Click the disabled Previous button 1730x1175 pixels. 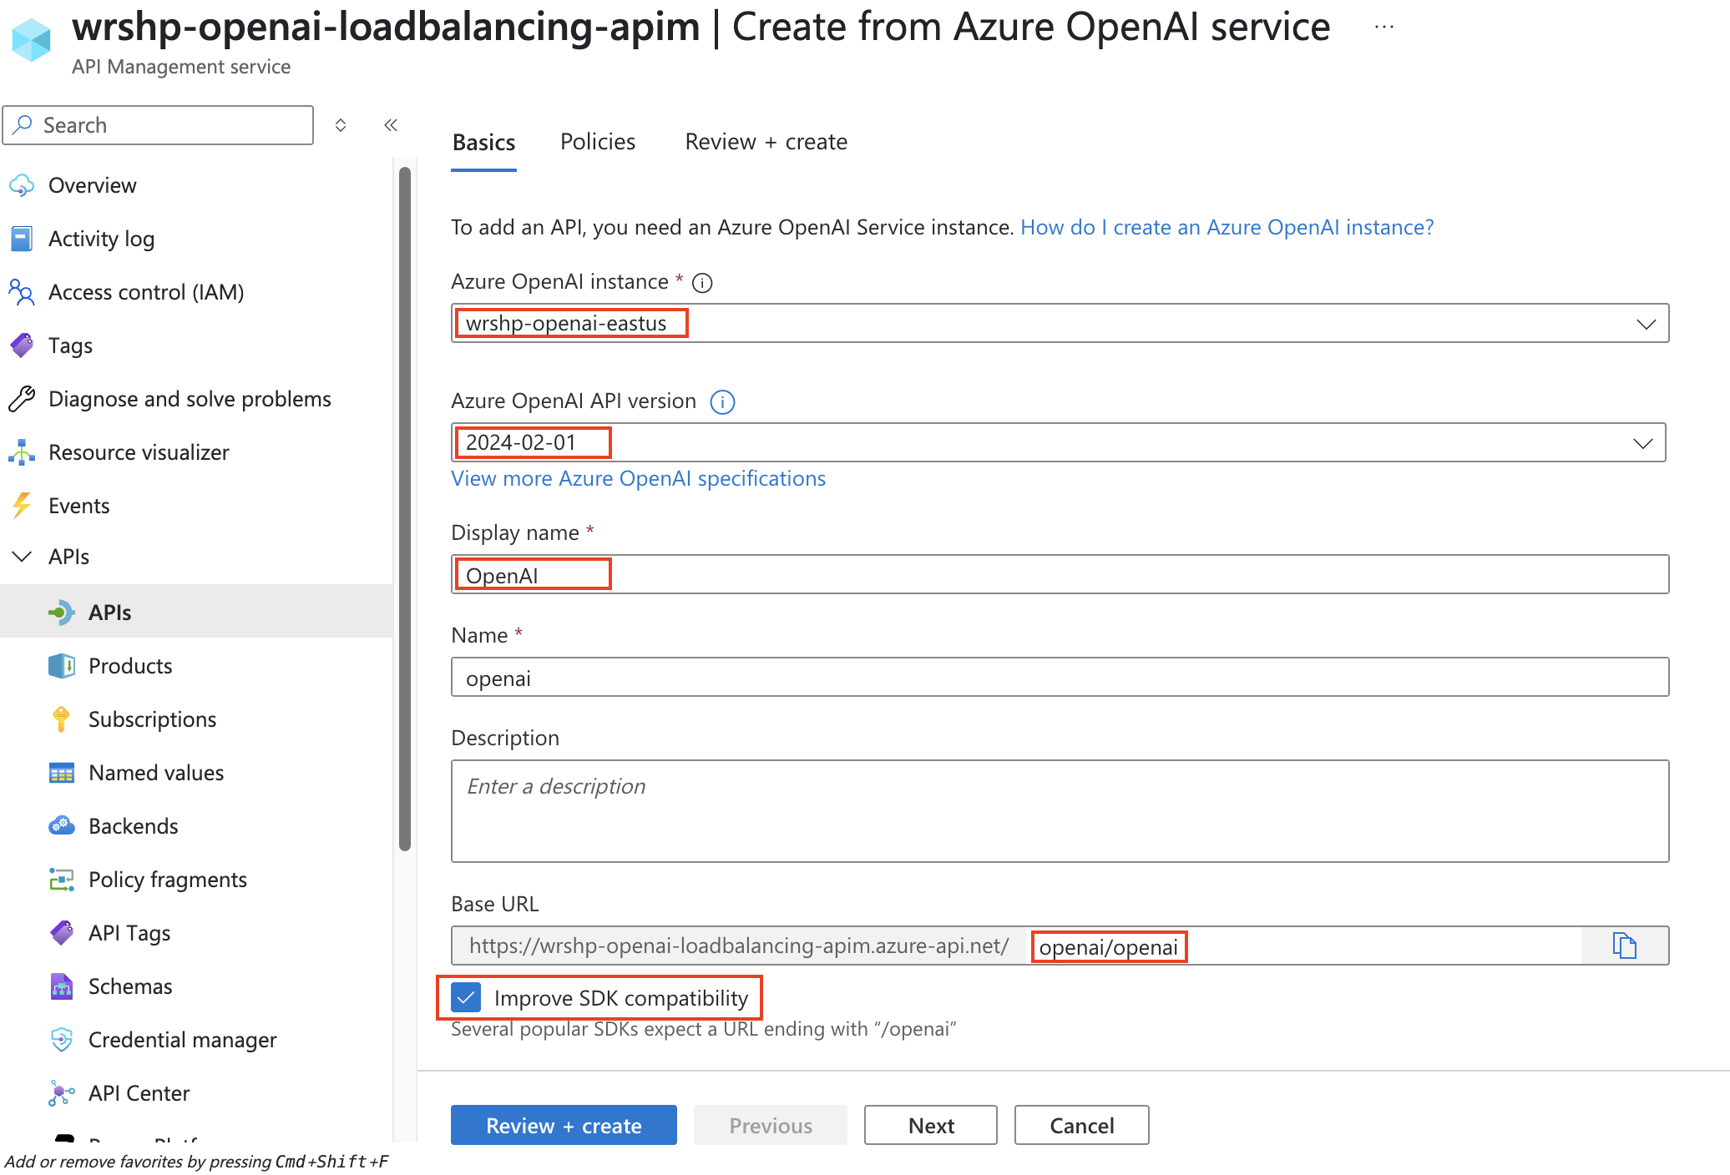point(771,1126)
